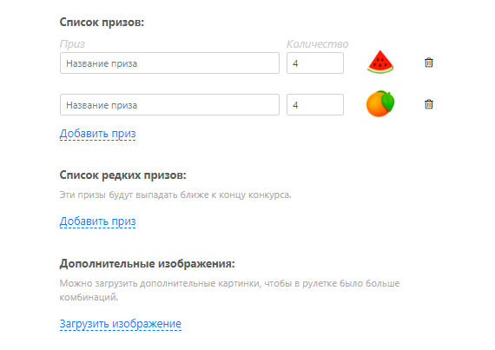This screenshot has height=350, width=495.
Task: Click 'Добавить приз' under rare prizes section
Action: pos(97,221)
